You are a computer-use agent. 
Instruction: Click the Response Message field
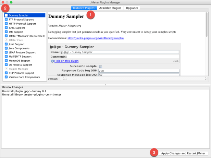click(139, 74)
